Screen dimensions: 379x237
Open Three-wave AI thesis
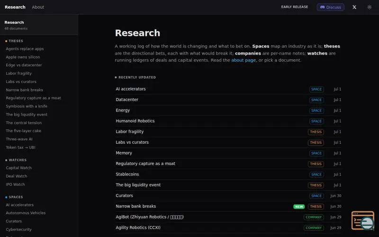(19, 139)
